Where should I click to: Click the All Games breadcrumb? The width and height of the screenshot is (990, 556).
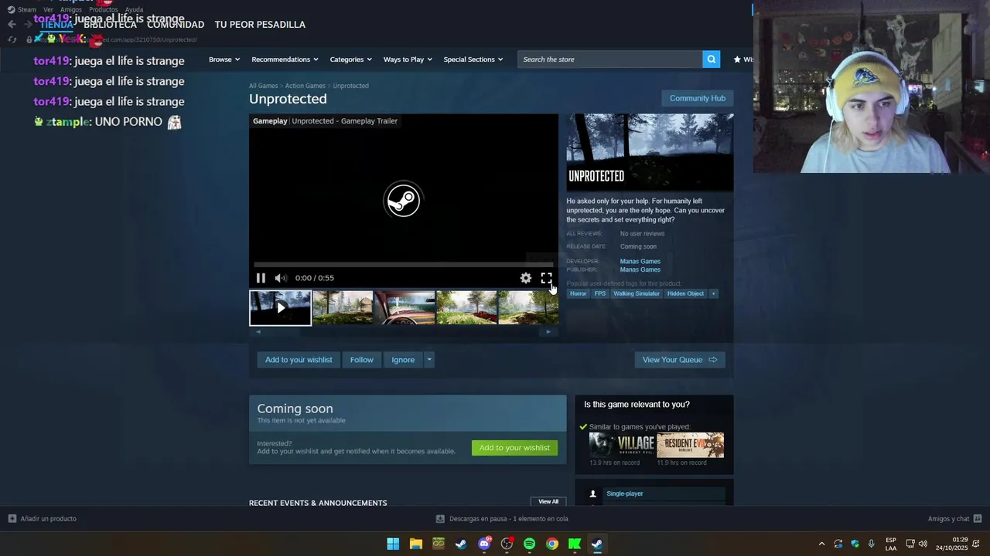point(263,86)
